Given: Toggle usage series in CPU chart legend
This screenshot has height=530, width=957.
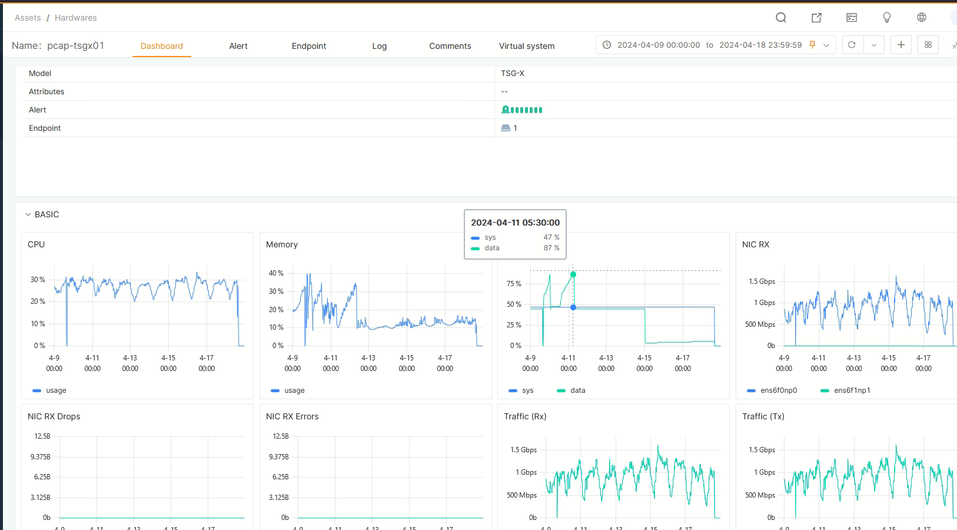Looking at the screenshot, I should [x=50, y=390].
